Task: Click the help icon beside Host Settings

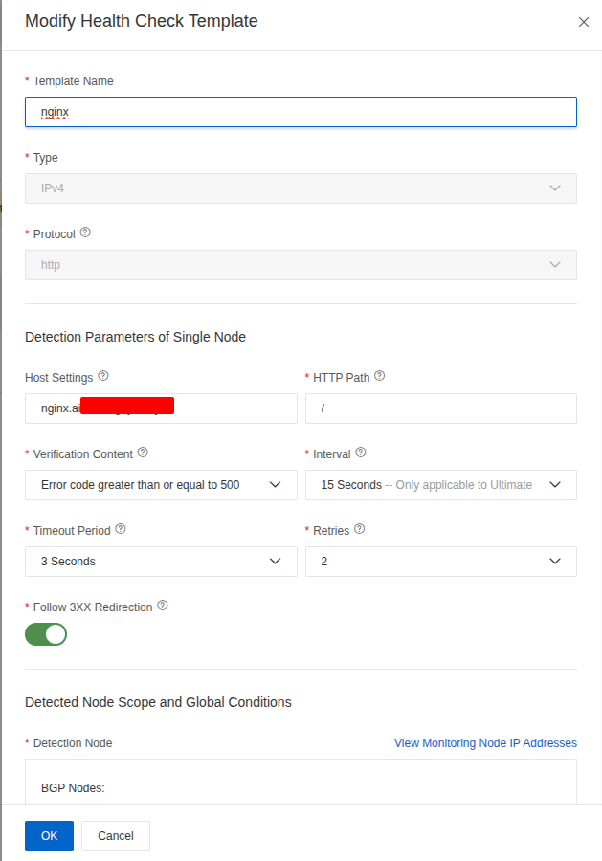Action: click(x=103, y=376)
